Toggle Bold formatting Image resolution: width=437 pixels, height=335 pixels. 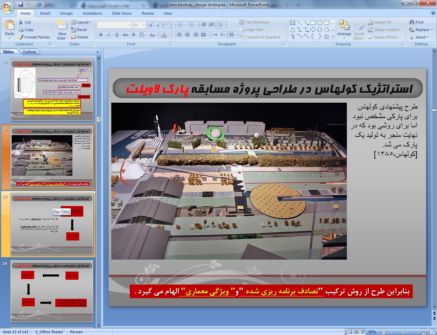pyautogui.click(x=101, y=35)
